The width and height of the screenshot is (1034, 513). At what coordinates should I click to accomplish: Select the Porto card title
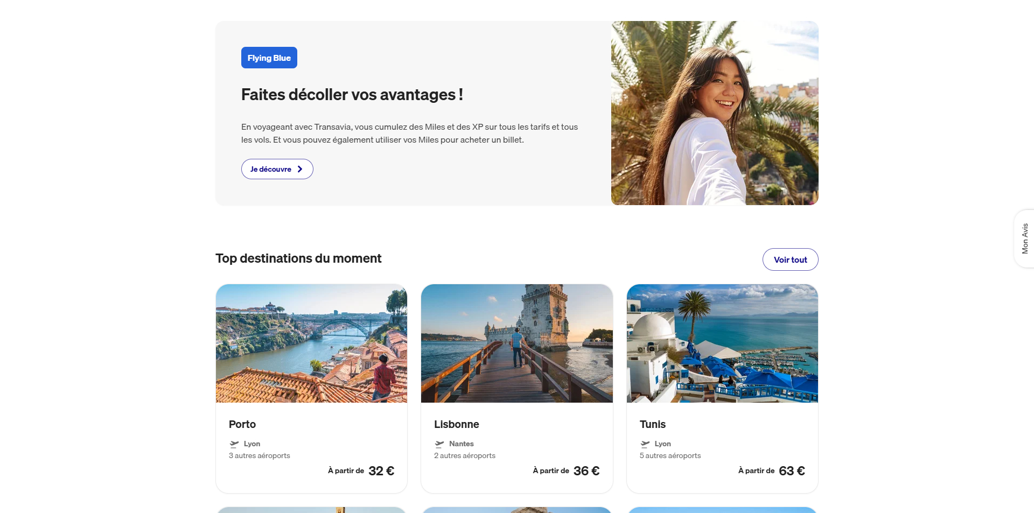point(242,424)
